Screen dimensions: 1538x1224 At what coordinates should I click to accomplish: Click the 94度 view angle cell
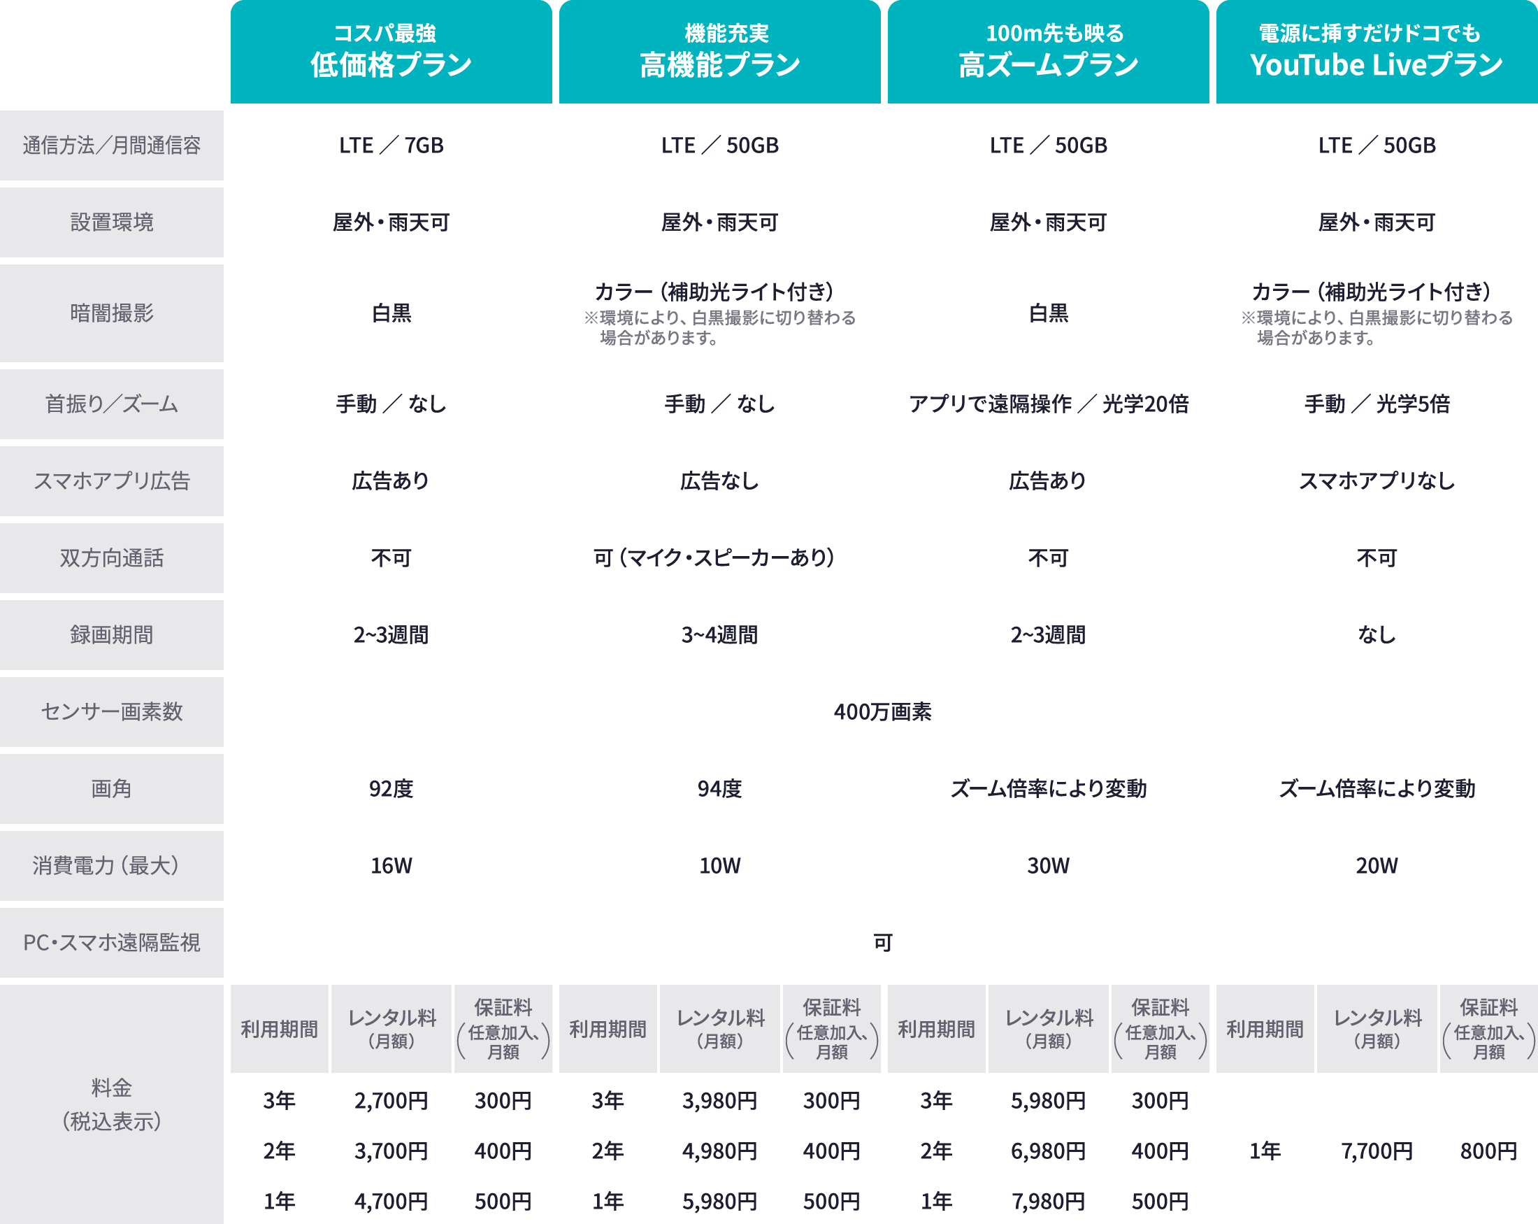(x=719, y=790)
